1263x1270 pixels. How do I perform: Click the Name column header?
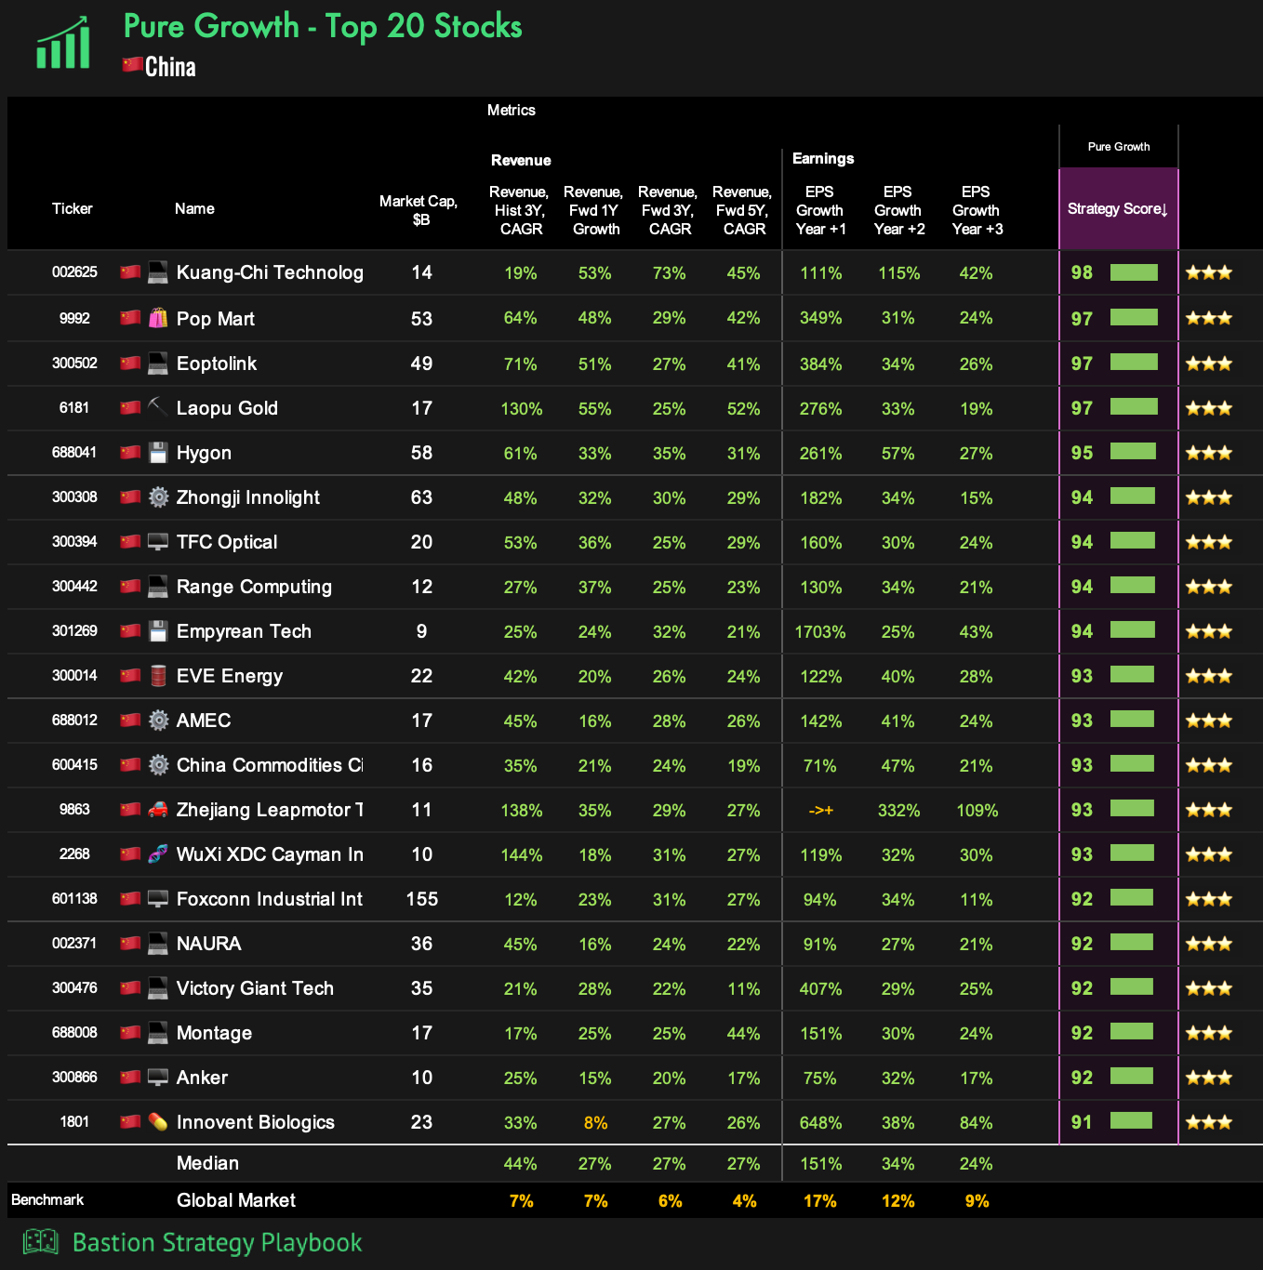194,208
